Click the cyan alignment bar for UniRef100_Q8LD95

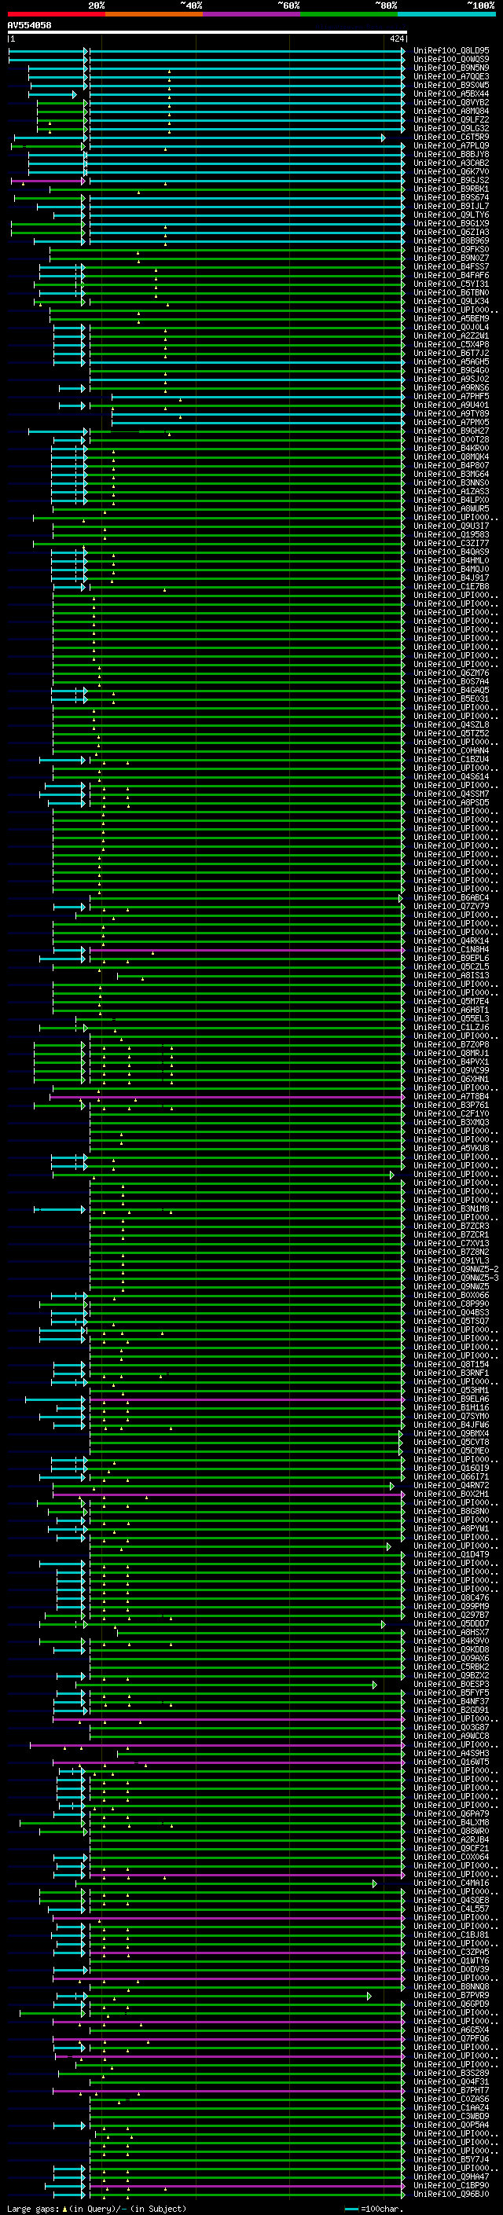(207, 51)
